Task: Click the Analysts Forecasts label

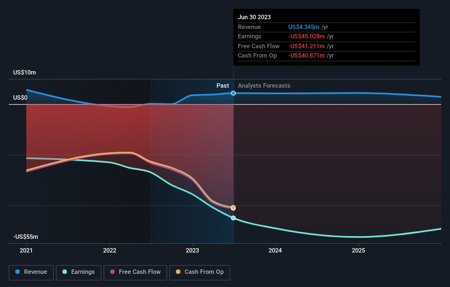Action: [264, 86]
